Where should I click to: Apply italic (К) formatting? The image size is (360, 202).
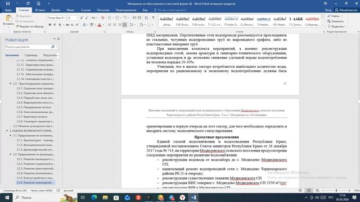tap(55, 25)
